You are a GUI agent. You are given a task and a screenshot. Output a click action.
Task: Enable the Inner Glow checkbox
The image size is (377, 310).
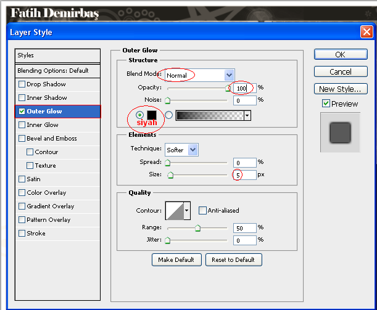click(22, 124)
